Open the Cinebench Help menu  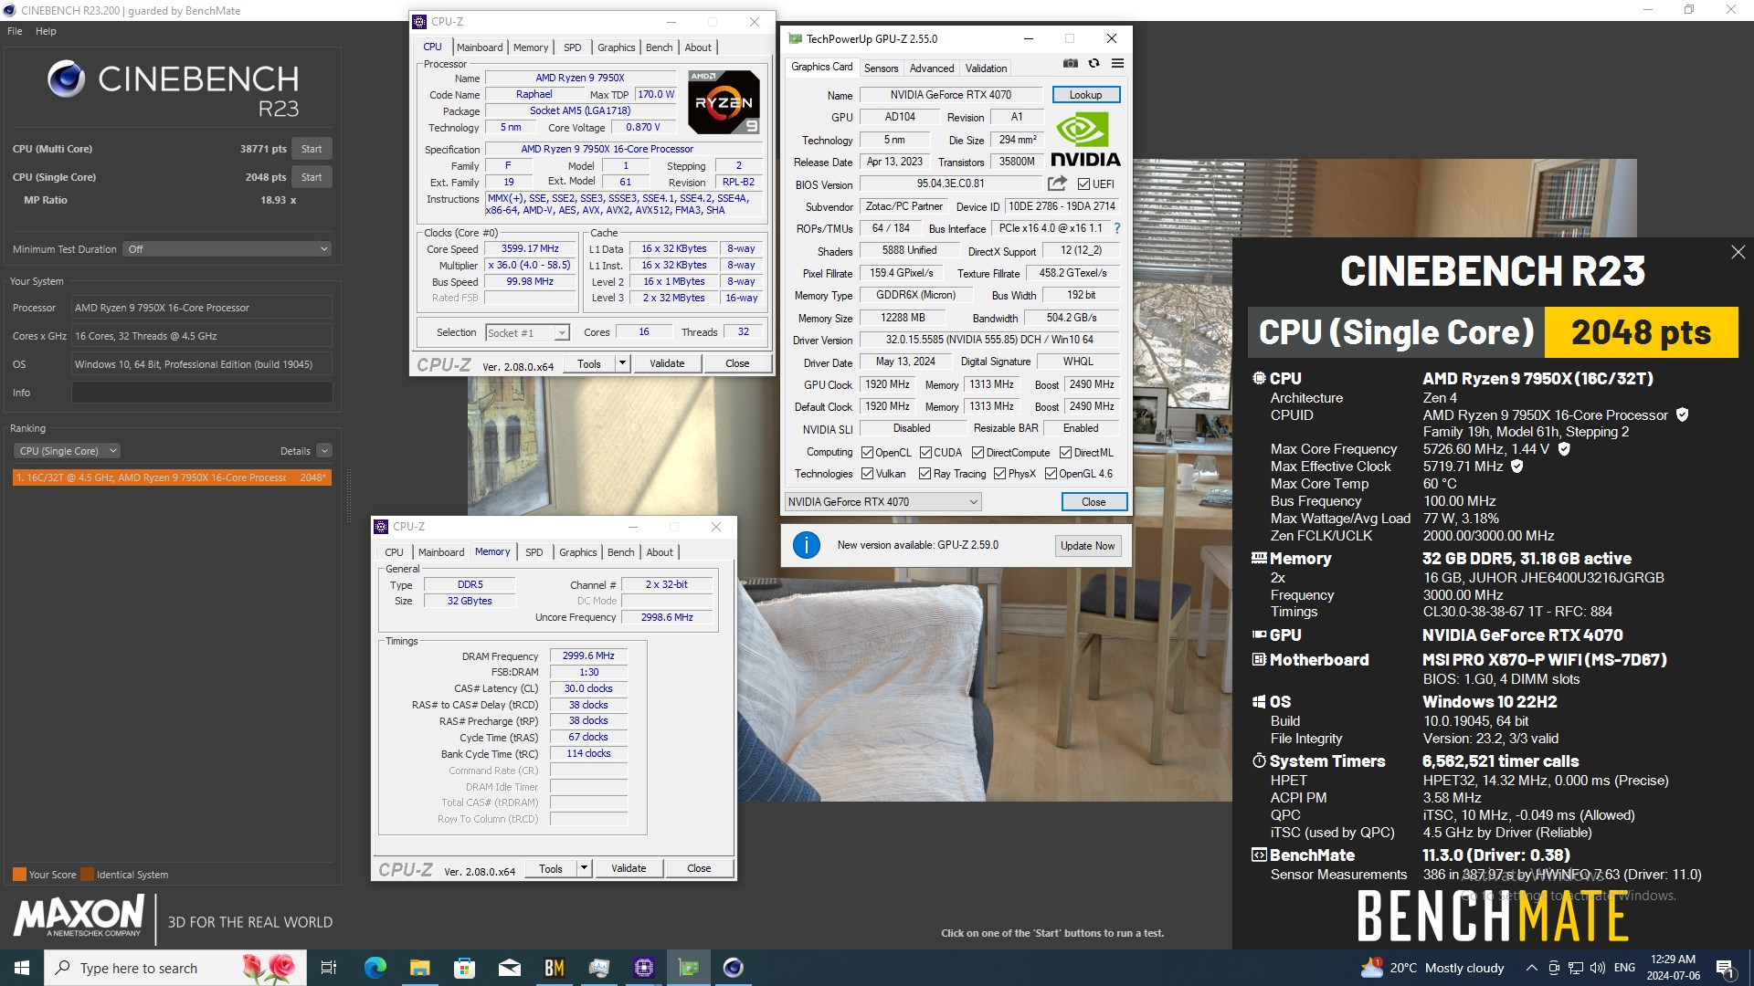coord(46,31)
